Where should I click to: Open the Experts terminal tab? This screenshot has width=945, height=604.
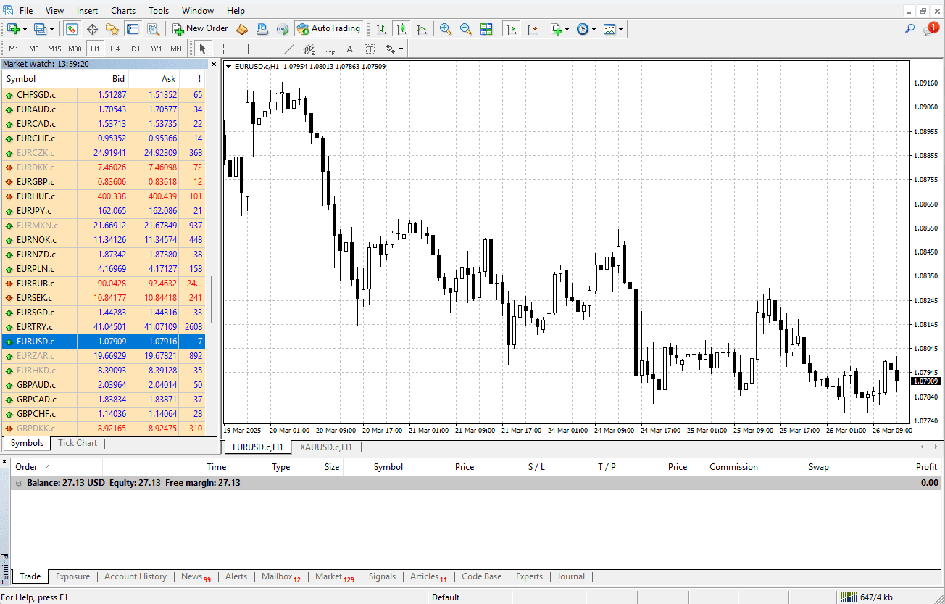point(529,576)
